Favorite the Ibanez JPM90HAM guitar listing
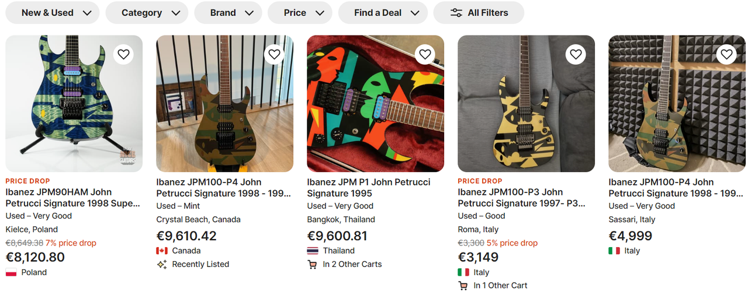The image size is (748, 295). coord(123,54)
